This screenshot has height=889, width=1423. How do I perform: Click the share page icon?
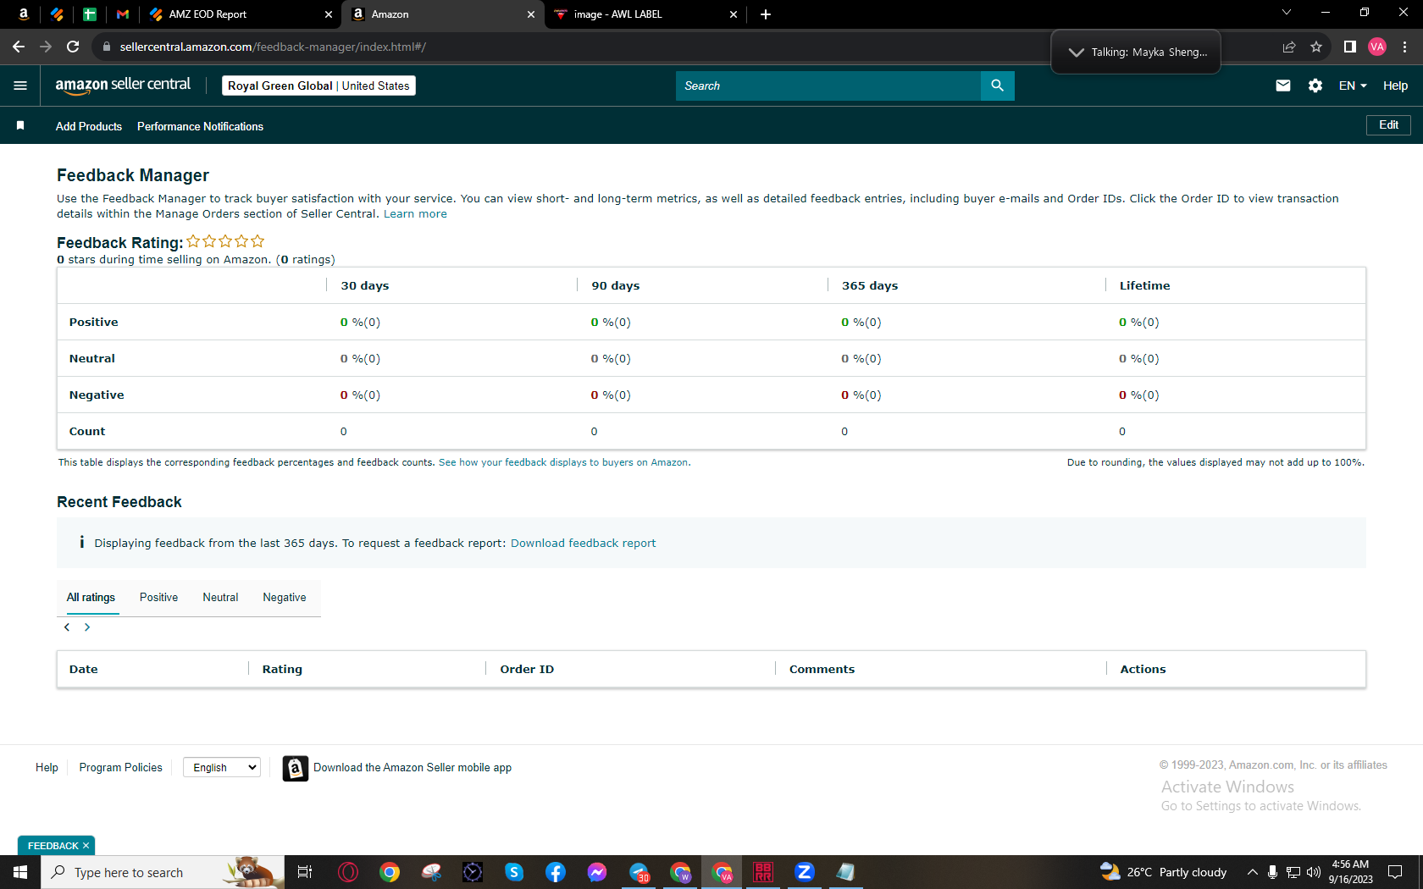click(1289, 47)
